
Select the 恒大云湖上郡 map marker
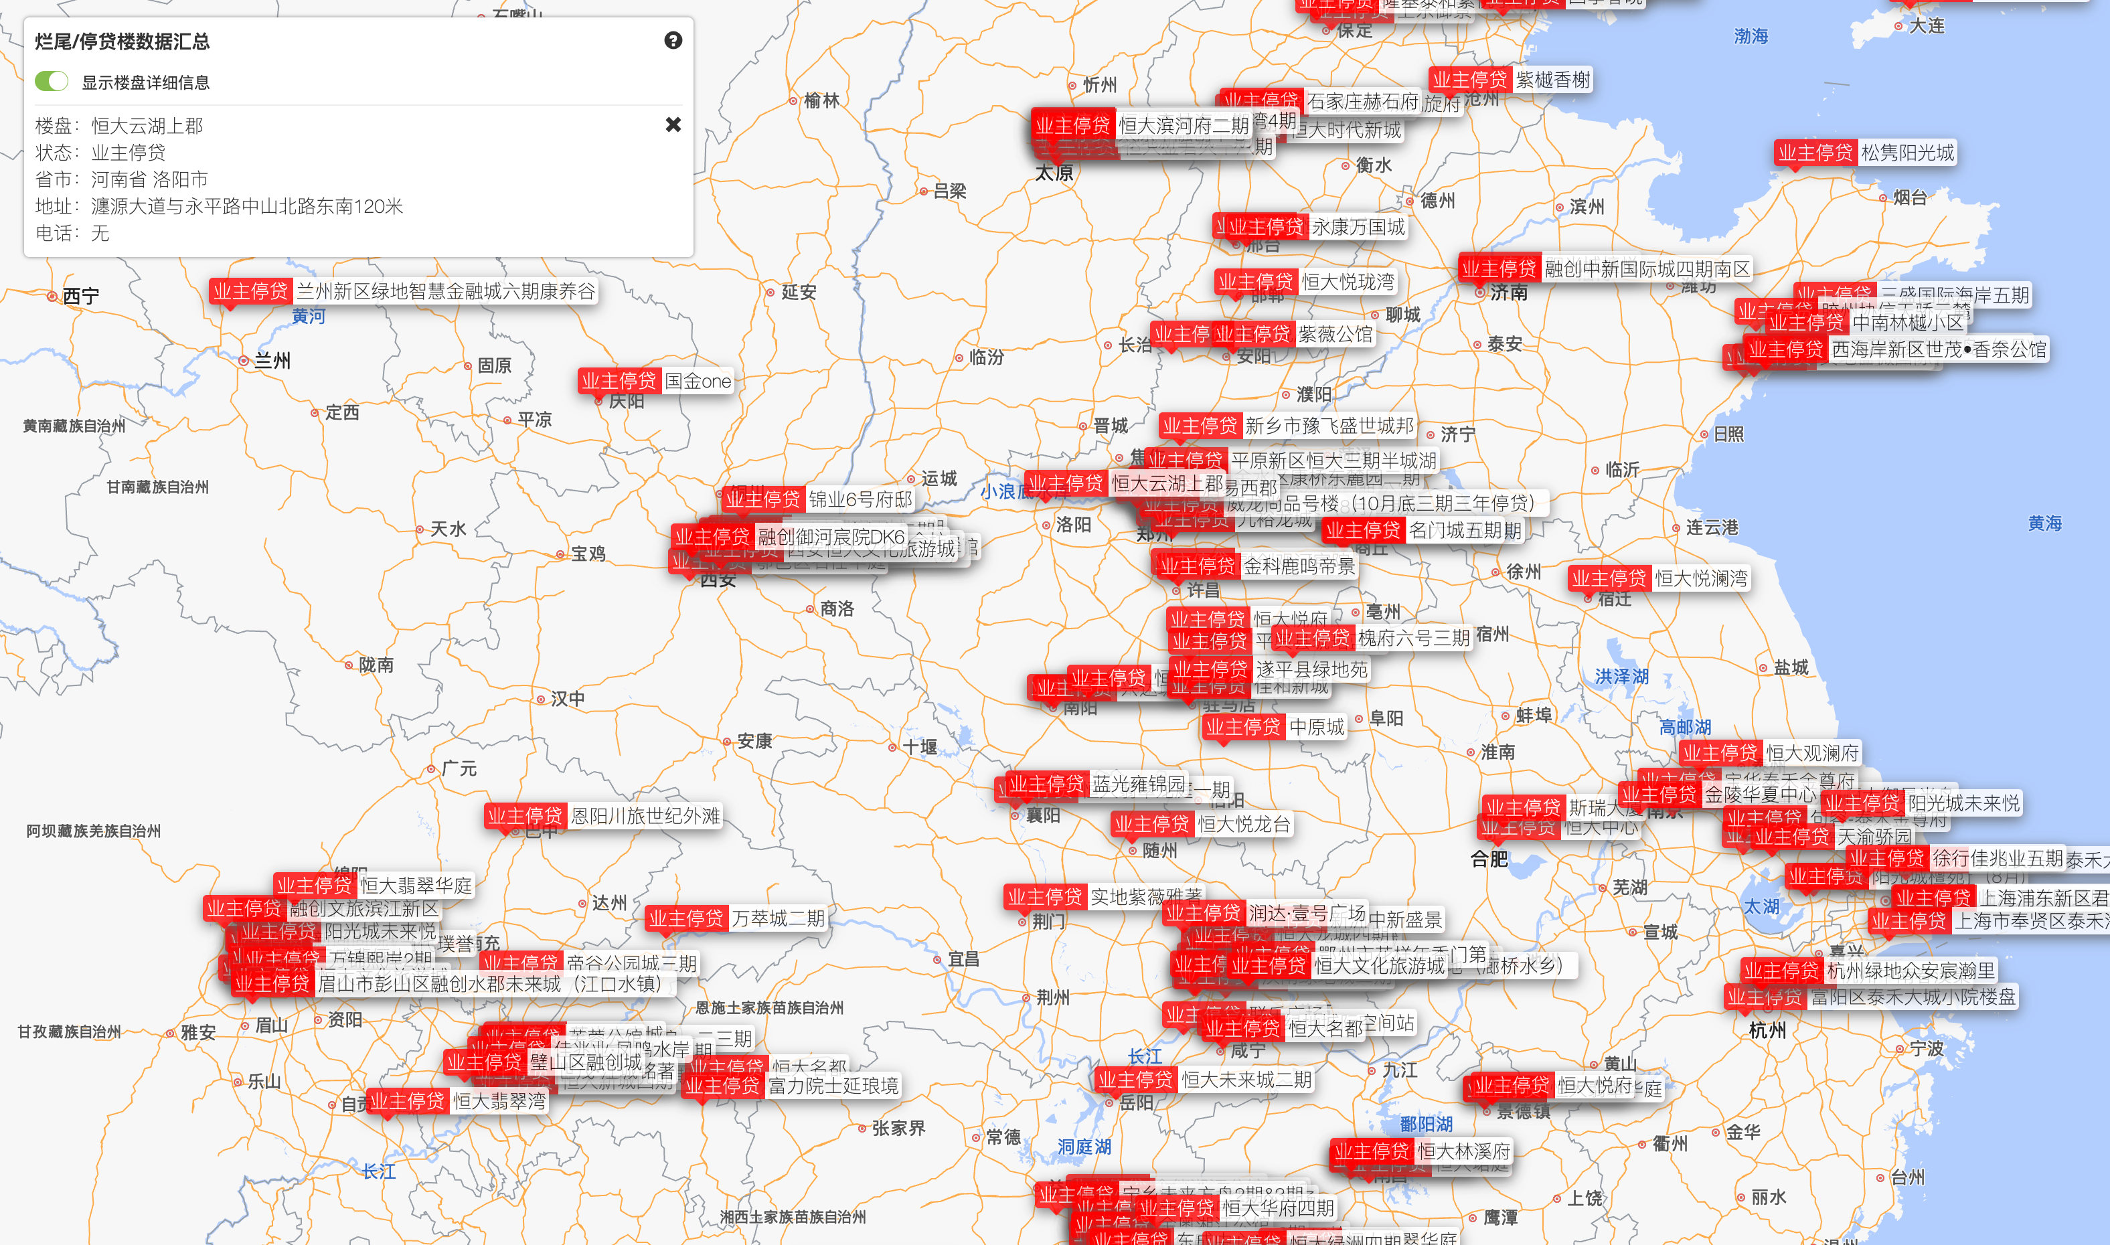tap(1125, 483)
